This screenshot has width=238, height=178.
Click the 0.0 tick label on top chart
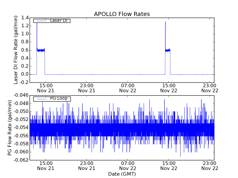(25, 74)
